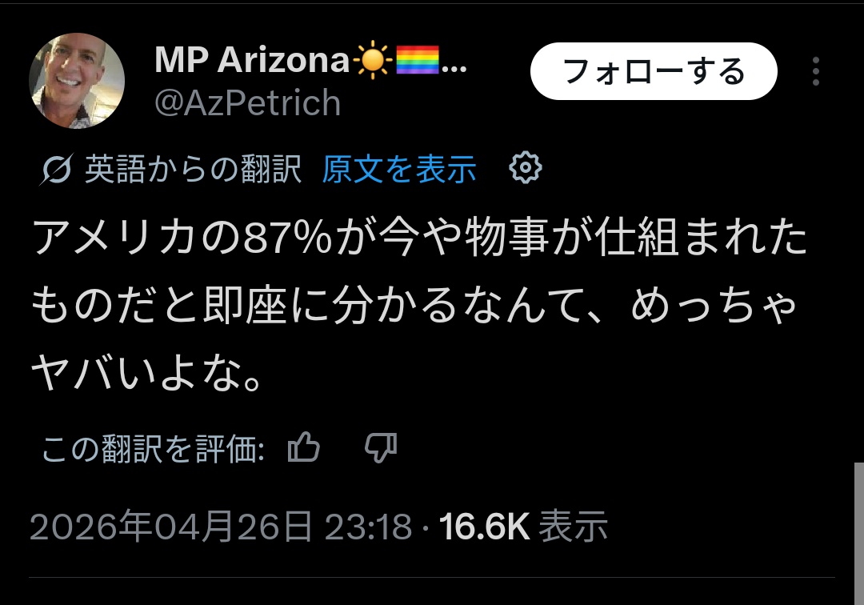Click the フォローする follow button
The image size is (864, 605).
(x=654, y=71)
